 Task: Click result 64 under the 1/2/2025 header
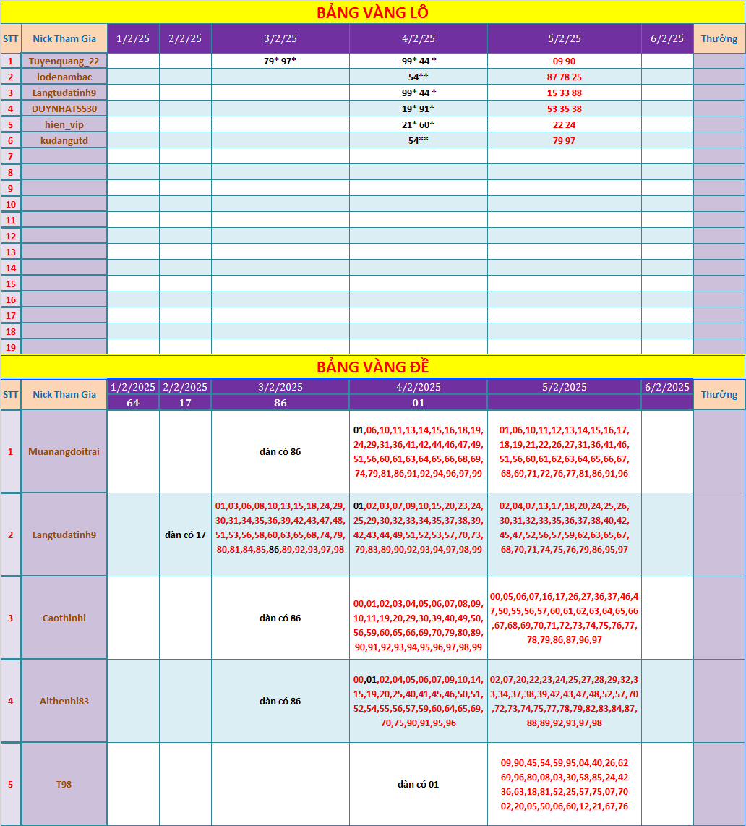(x=133, y=403)
